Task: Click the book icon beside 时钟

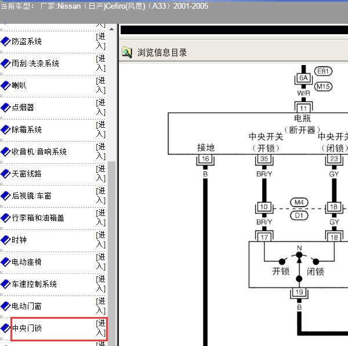Action: tap(6, 240)
